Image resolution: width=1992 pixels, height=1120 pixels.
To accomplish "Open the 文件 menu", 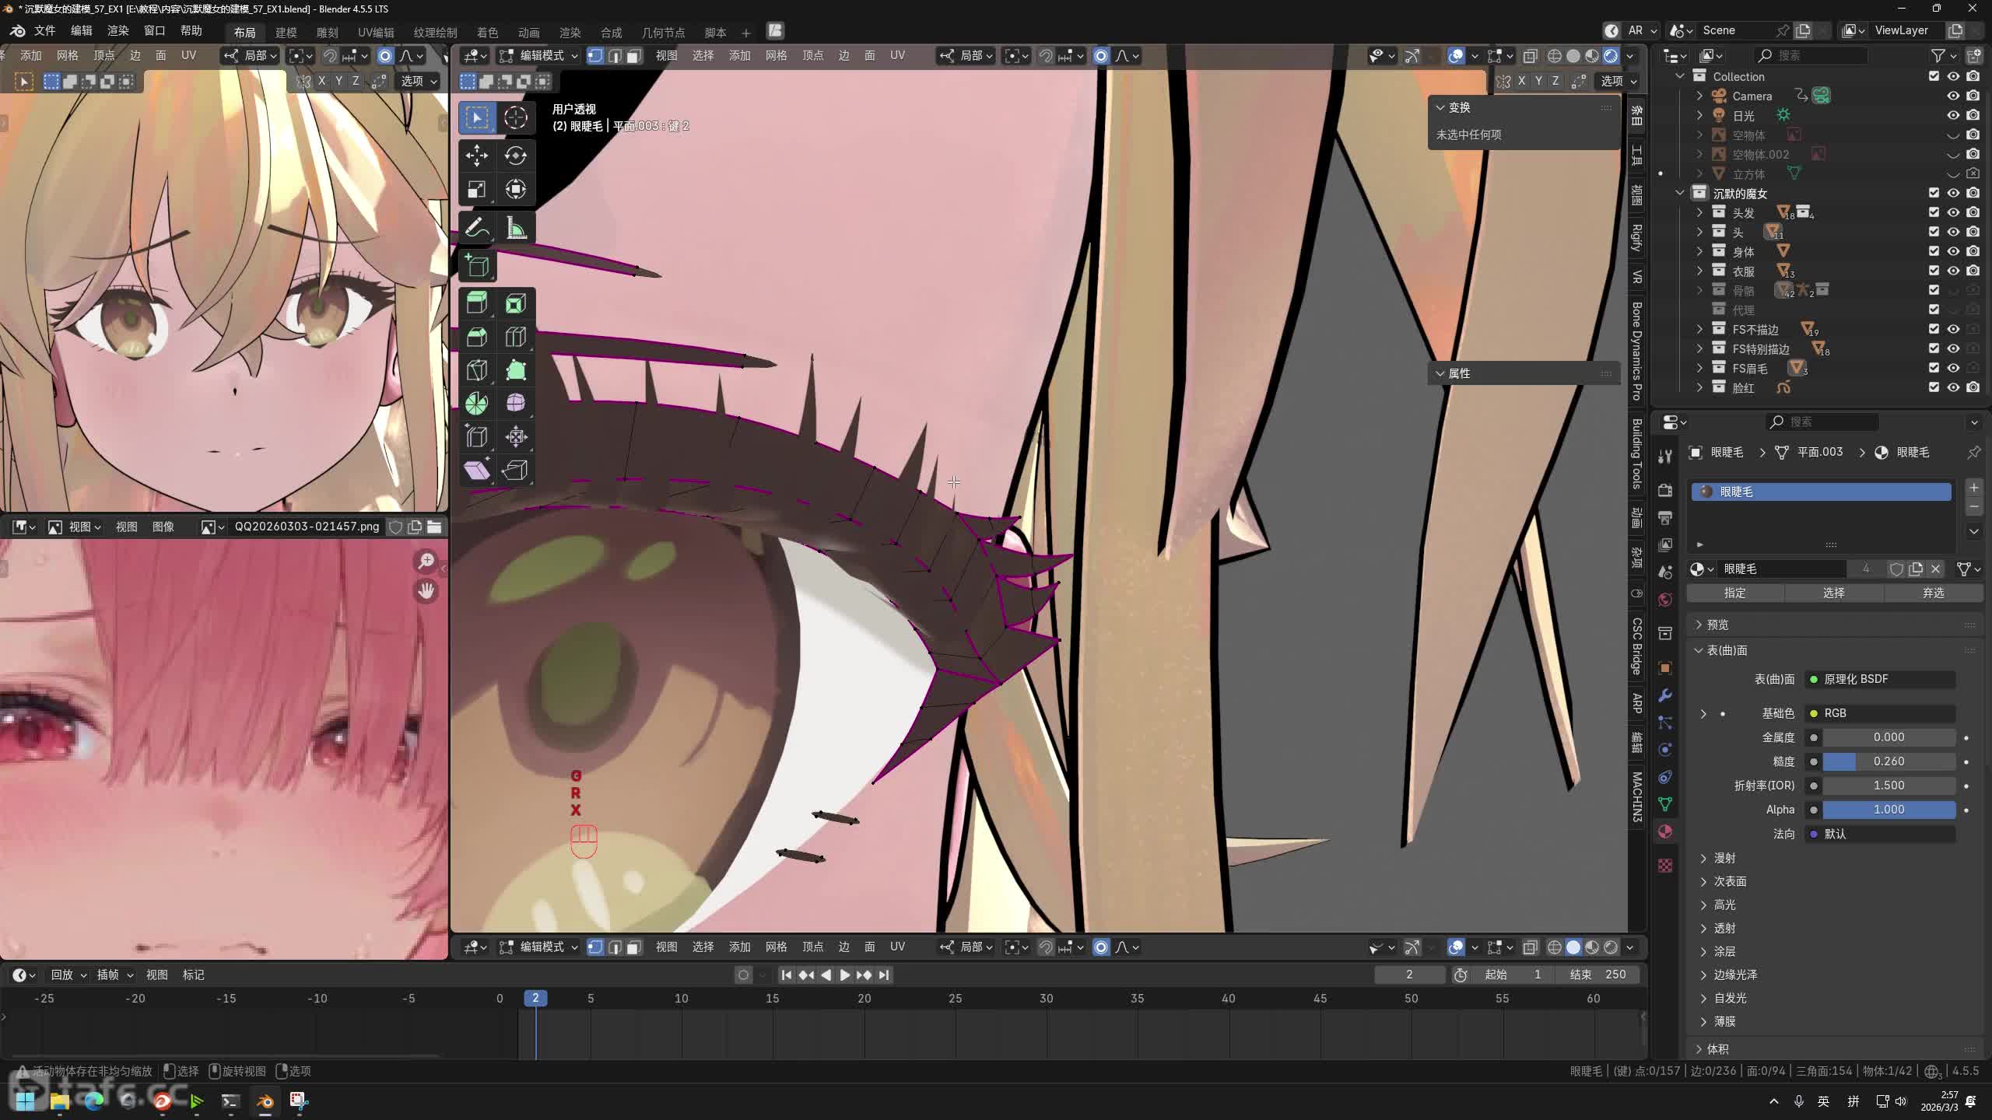I will click(44, 30).
